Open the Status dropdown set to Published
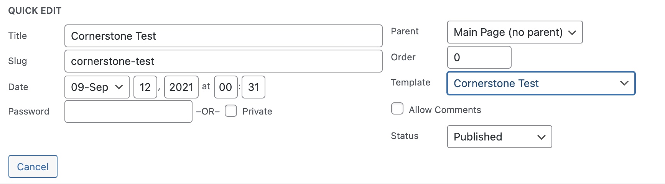This screenshot has width=665, height=184. [499, 137]
